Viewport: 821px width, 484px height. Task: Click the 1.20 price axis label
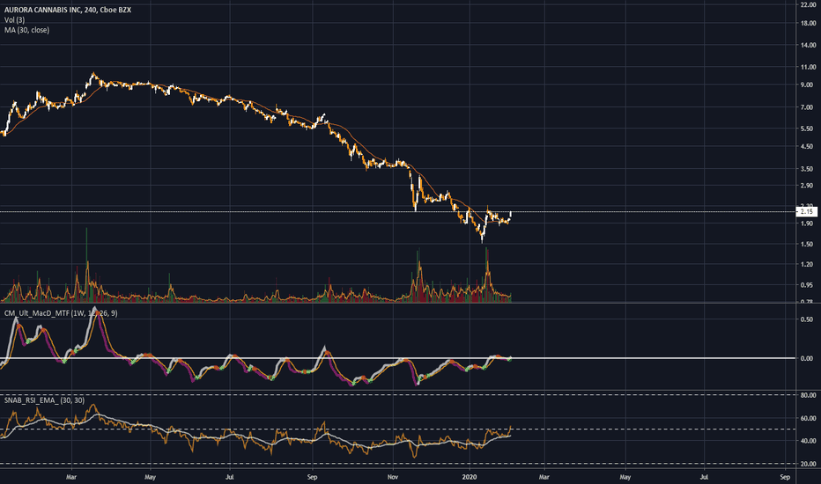pos(806,264)
